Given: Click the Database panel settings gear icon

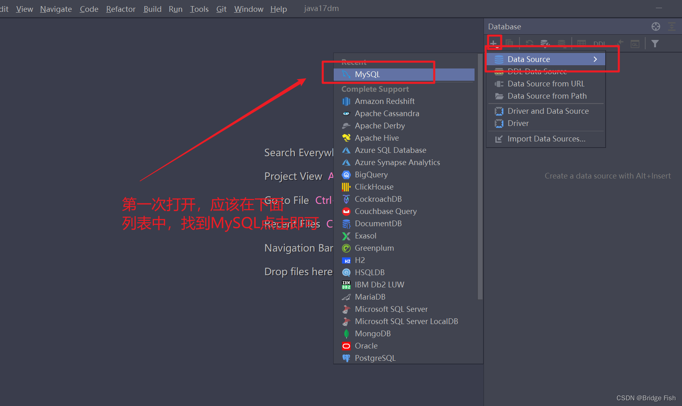Looking at the screenshot, I should pyautogui.click(x=656, y=26).
